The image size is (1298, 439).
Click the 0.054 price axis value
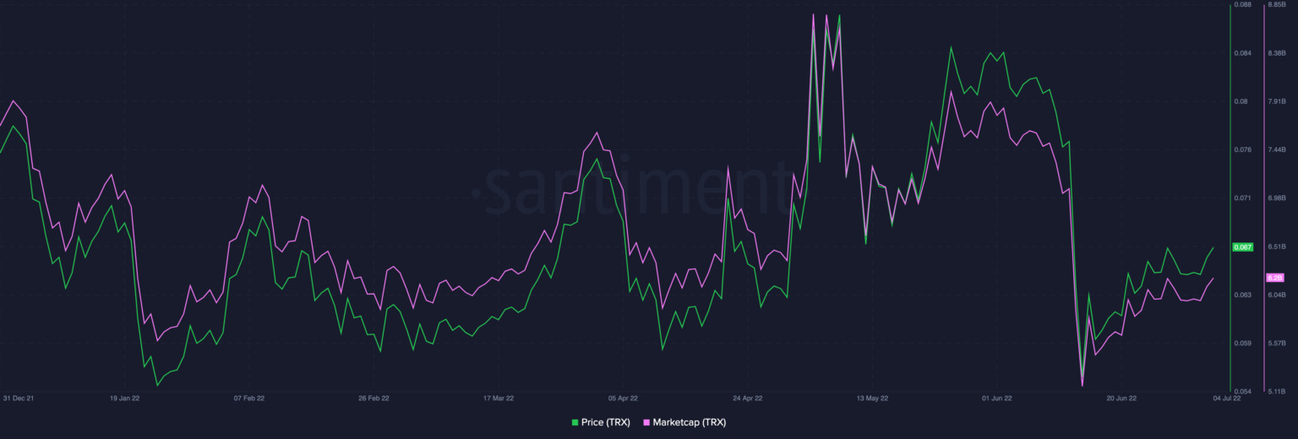pyautogui.click(x=1242, y=392)
